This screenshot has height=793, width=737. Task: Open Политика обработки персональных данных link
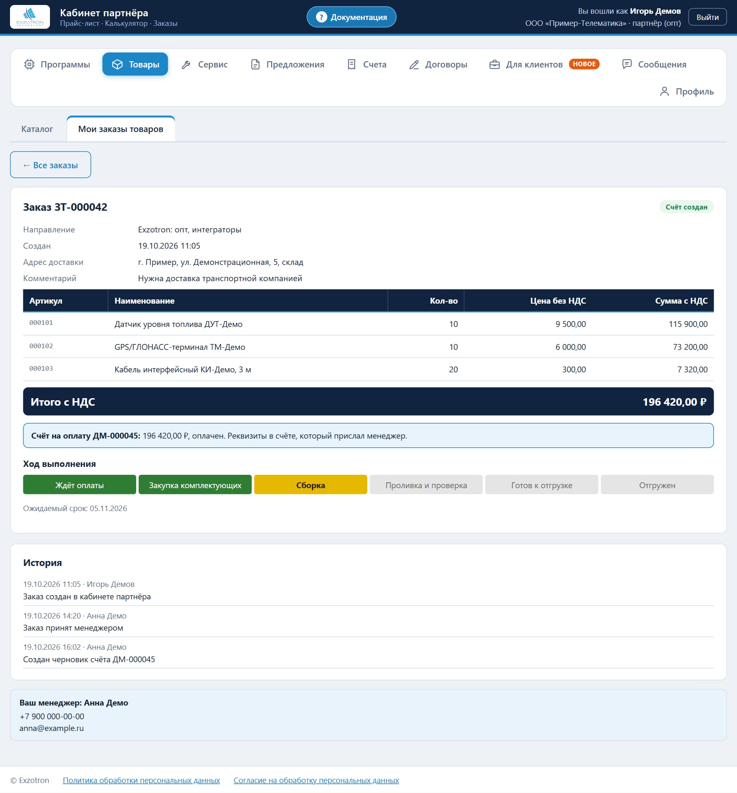pyautogui.click(x=141, y=780)
